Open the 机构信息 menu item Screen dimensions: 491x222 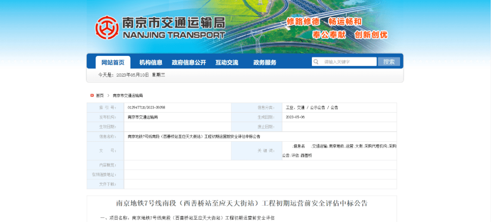(x=151, y=63)
